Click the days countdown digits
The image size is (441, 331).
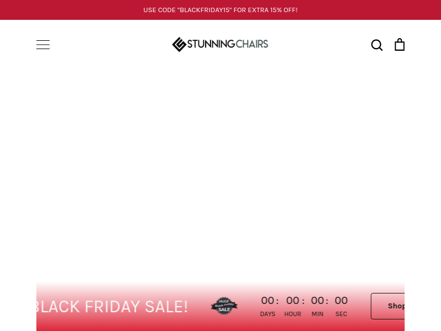click(267, 301)
